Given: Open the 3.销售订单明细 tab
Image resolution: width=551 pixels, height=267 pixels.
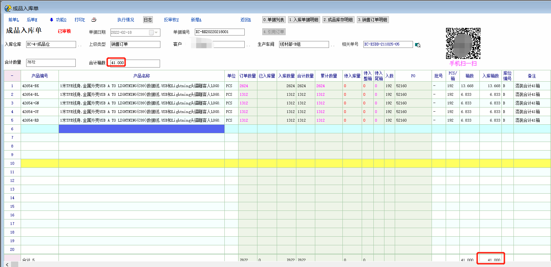Looking at the screenshot, I should click(x=372, y=20).
